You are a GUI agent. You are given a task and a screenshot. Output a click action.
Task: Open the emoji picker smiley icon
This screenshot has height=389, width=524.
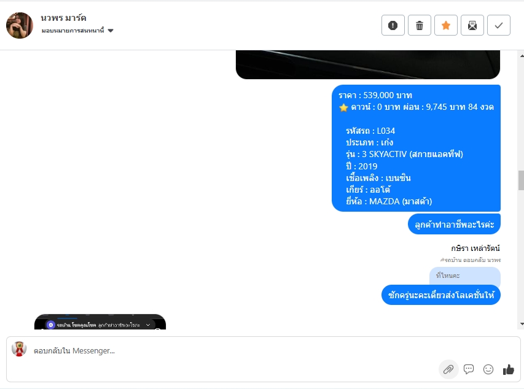[x=488, y=369]
